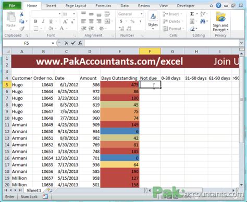Click the Select All corner
Viewport: 247px width, 202px height.
[x=7, y=52]
